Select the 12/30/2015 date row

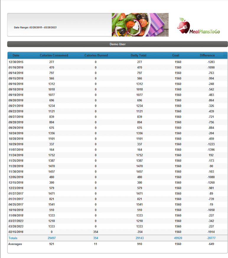pyautogui.click(x=118, y=62)
